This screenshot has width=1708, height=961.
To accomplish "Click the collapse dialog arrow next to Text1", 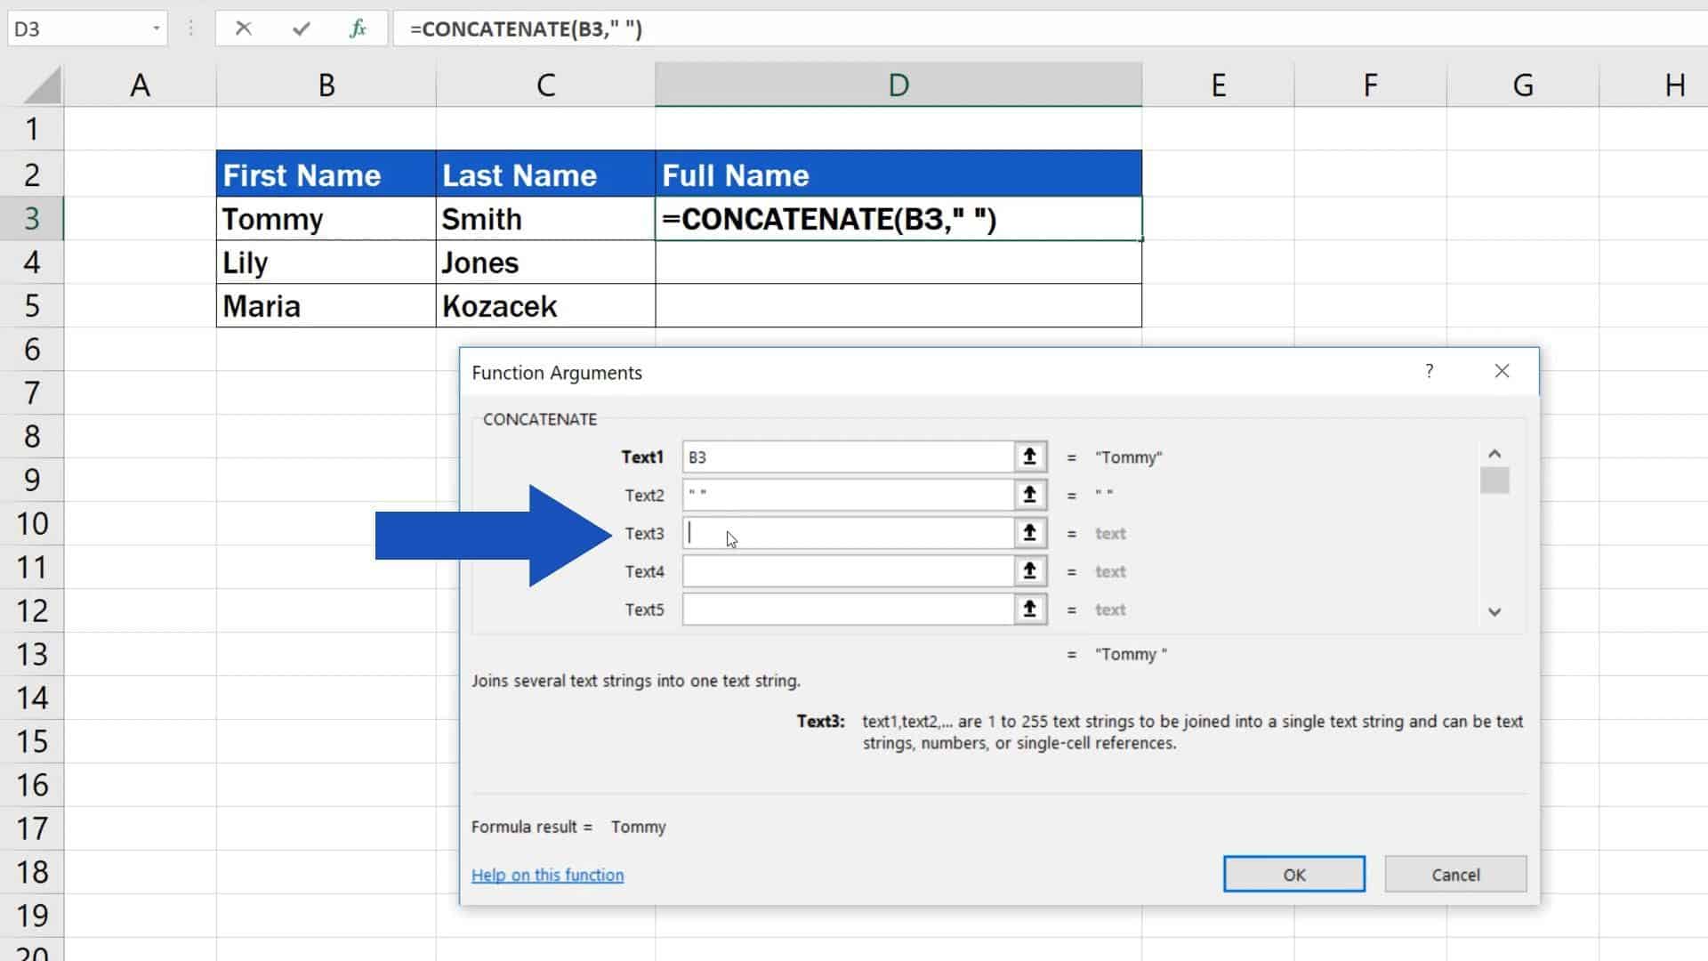I will pyautogui.click(x=1029, y=456).
